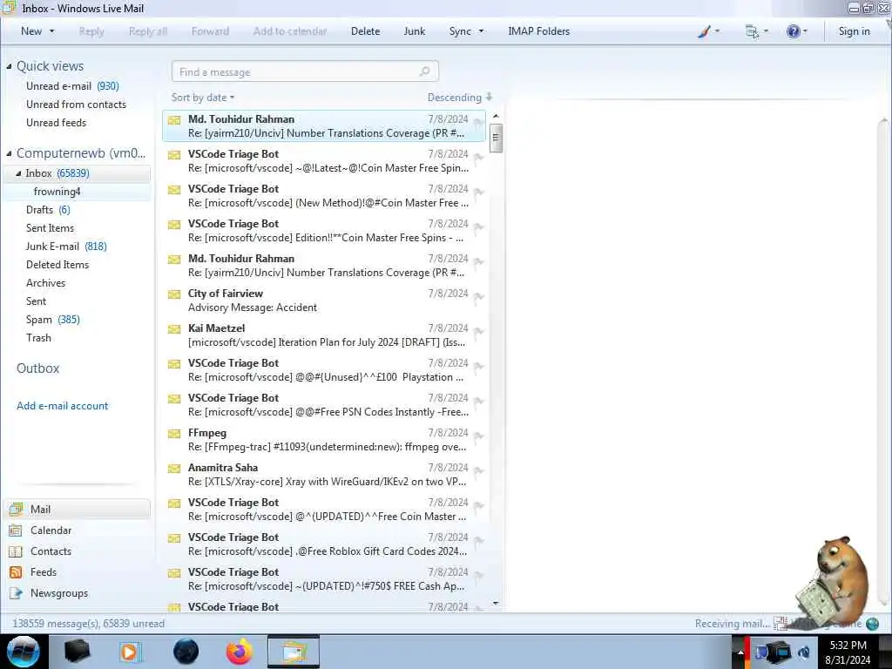Click the message list scroll-down arrow
This screenshot has width=892, height=669.
(496, 603)
